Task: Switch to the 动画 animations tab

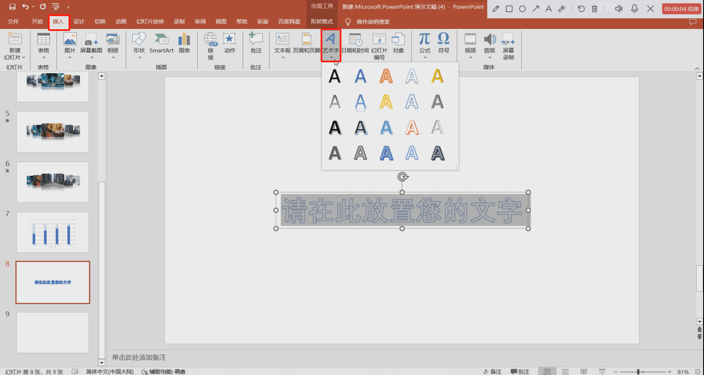Action: click(121, 22)
